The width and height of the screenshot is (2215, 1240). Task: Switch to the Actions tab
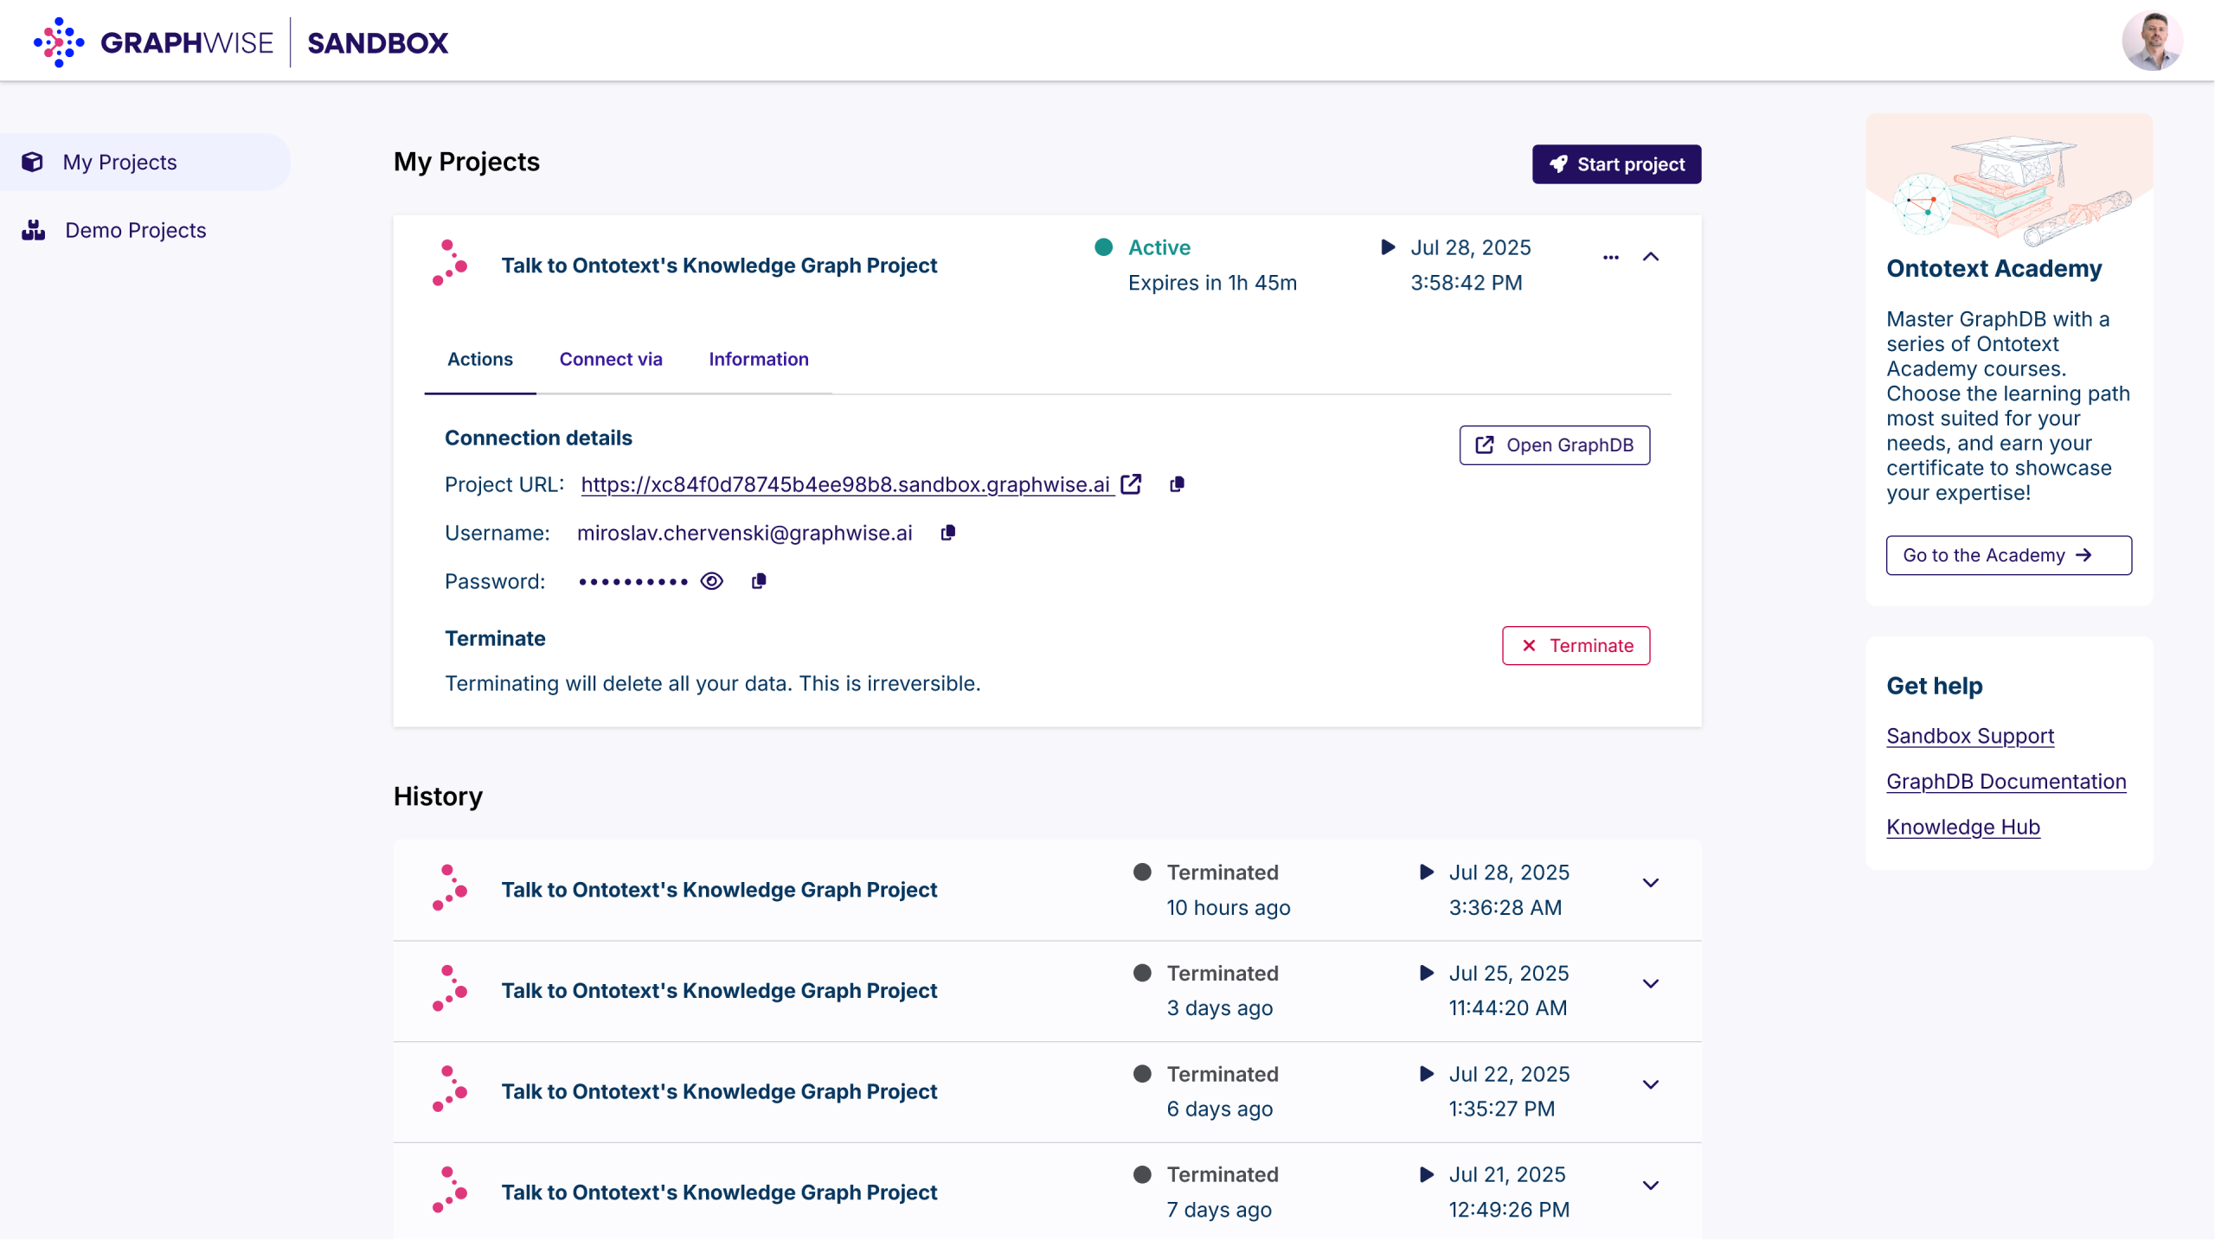[x=479, y=359]
